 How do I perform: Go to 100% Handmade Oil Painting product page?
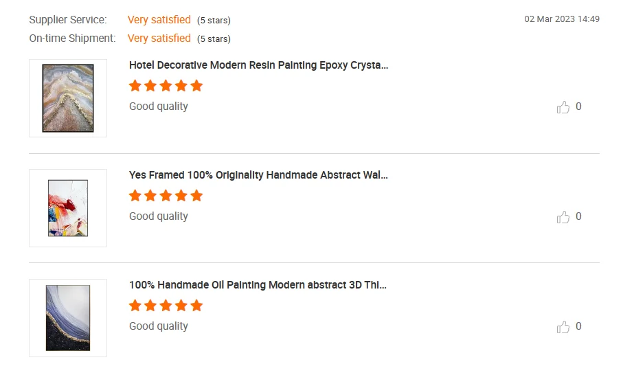click(x=258, y=285)
